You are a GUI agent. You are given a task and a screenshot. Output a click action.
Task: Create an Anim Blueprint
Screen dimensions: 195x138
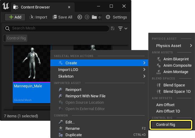(172, 59)
